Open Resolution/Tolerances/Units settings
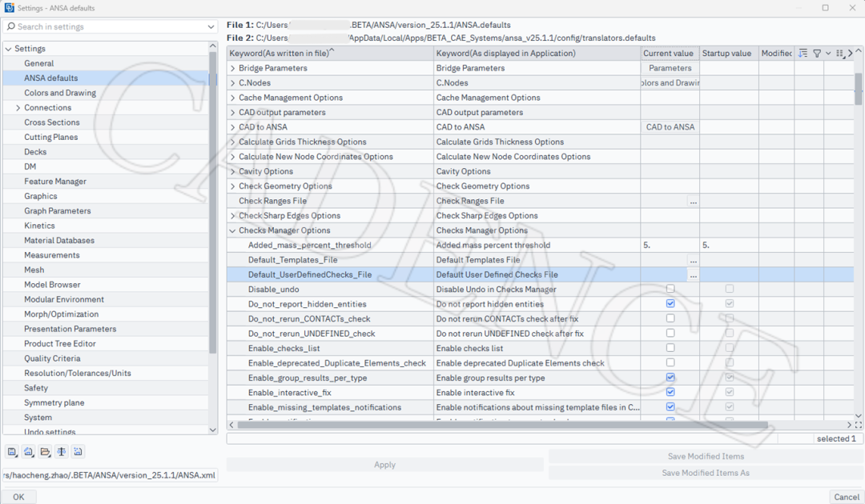 (x=78, y=374)
